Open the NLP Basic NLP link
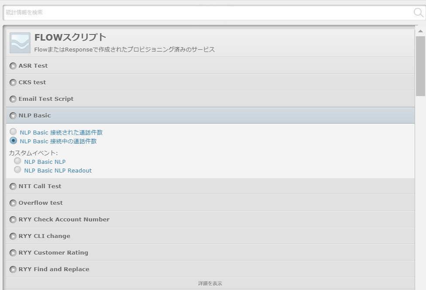This screenshot has width=426, height=290. pos(45,162)
